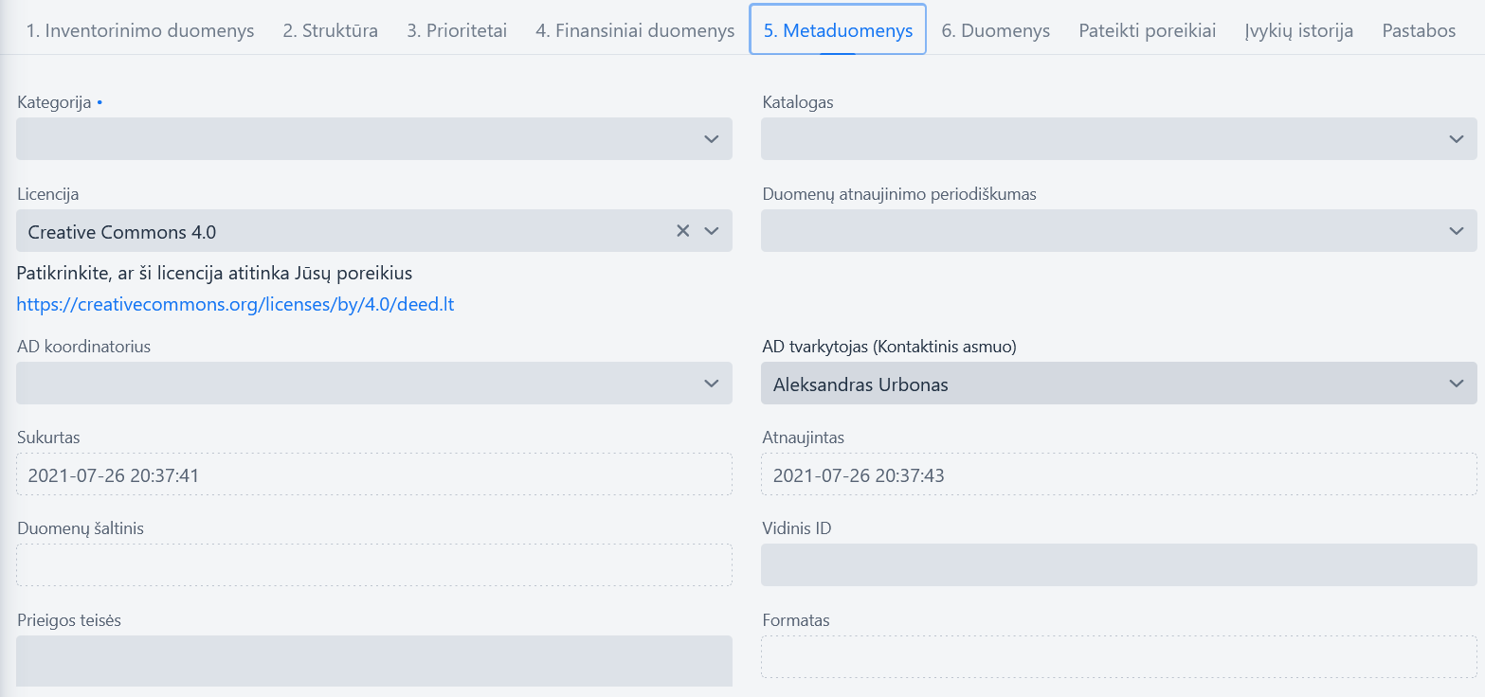Viewport: 1485px width, 697px height.
Task: Expand AD tvarkytojas dropdown showing Aleksandras Urbonas
Action: point(1119,384)
